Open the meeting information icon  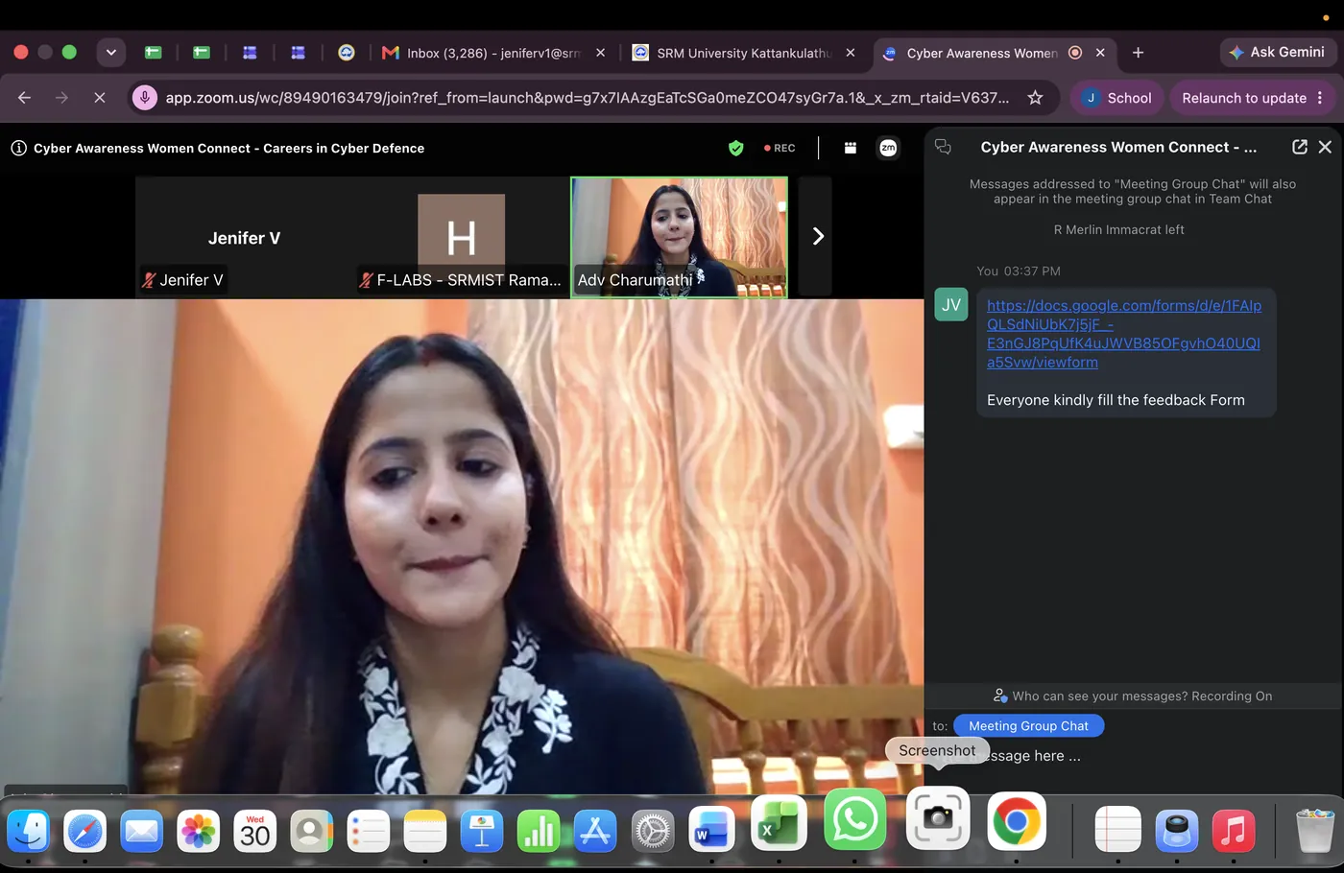tap(18, 148)
